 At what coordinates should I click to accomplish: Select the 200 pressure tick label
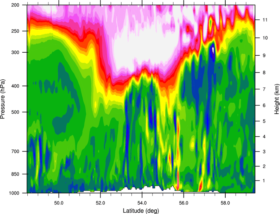click(x=15, y=5)
